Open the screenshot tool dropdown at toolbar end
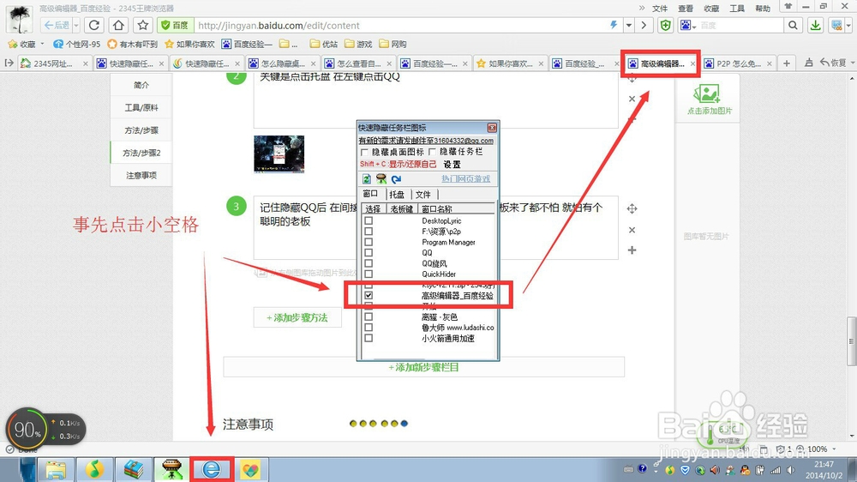Screen dimensions: 857x482 848,25
